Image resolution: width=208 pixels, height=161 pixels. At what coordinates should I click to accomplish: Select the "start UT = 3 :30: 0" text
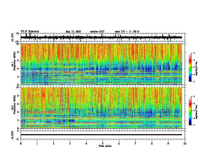127,32
